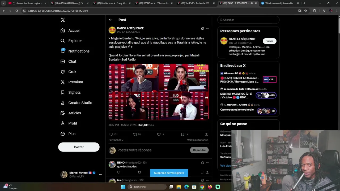Switch to Watch unnamed Streamable tab

point(279,3)
